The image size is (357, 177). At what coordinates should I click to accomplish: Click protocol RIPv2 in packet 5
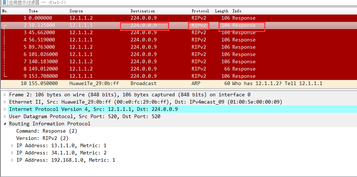199,47
